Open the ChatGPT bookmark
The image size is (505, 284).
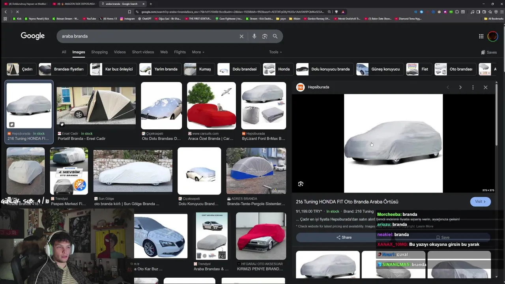point(144,19)
